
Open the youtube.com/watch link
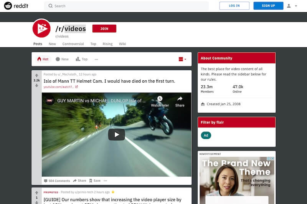coord(61,87)
